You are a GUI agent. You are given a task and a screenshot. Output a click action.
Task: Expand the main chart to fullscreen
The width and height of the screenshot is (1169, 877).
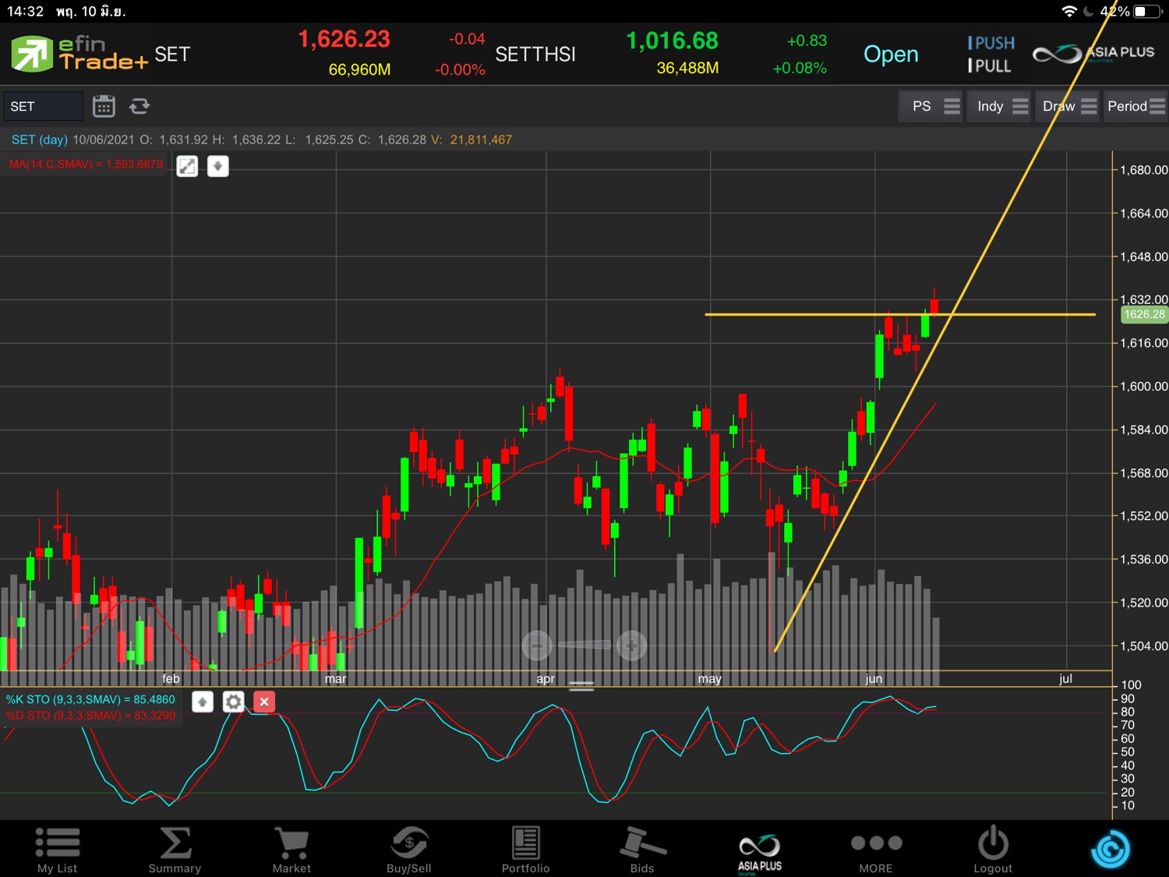click(x=187, y=166)
